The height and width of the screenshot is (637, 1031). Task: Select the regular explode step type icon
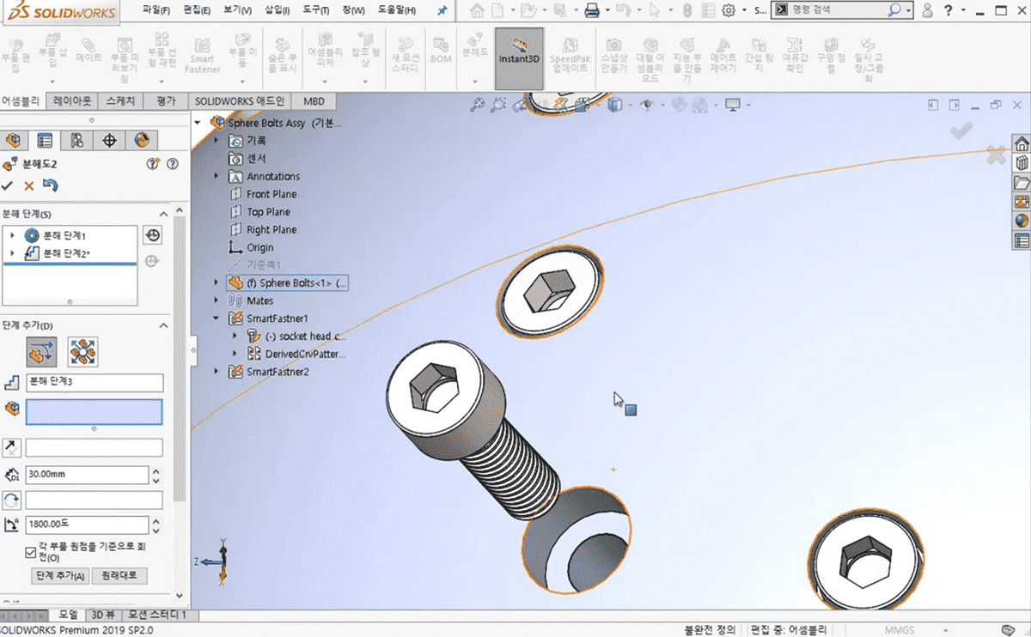click(40, 351)
